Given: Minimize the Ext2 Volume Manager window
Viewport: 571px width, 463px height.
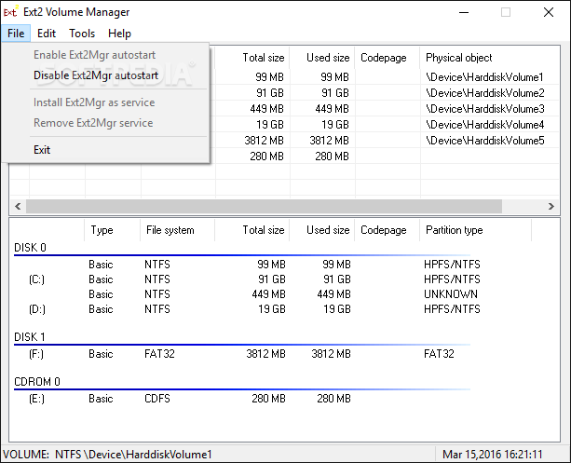Looking at the screenshot, I should click(x=464, y=12).
